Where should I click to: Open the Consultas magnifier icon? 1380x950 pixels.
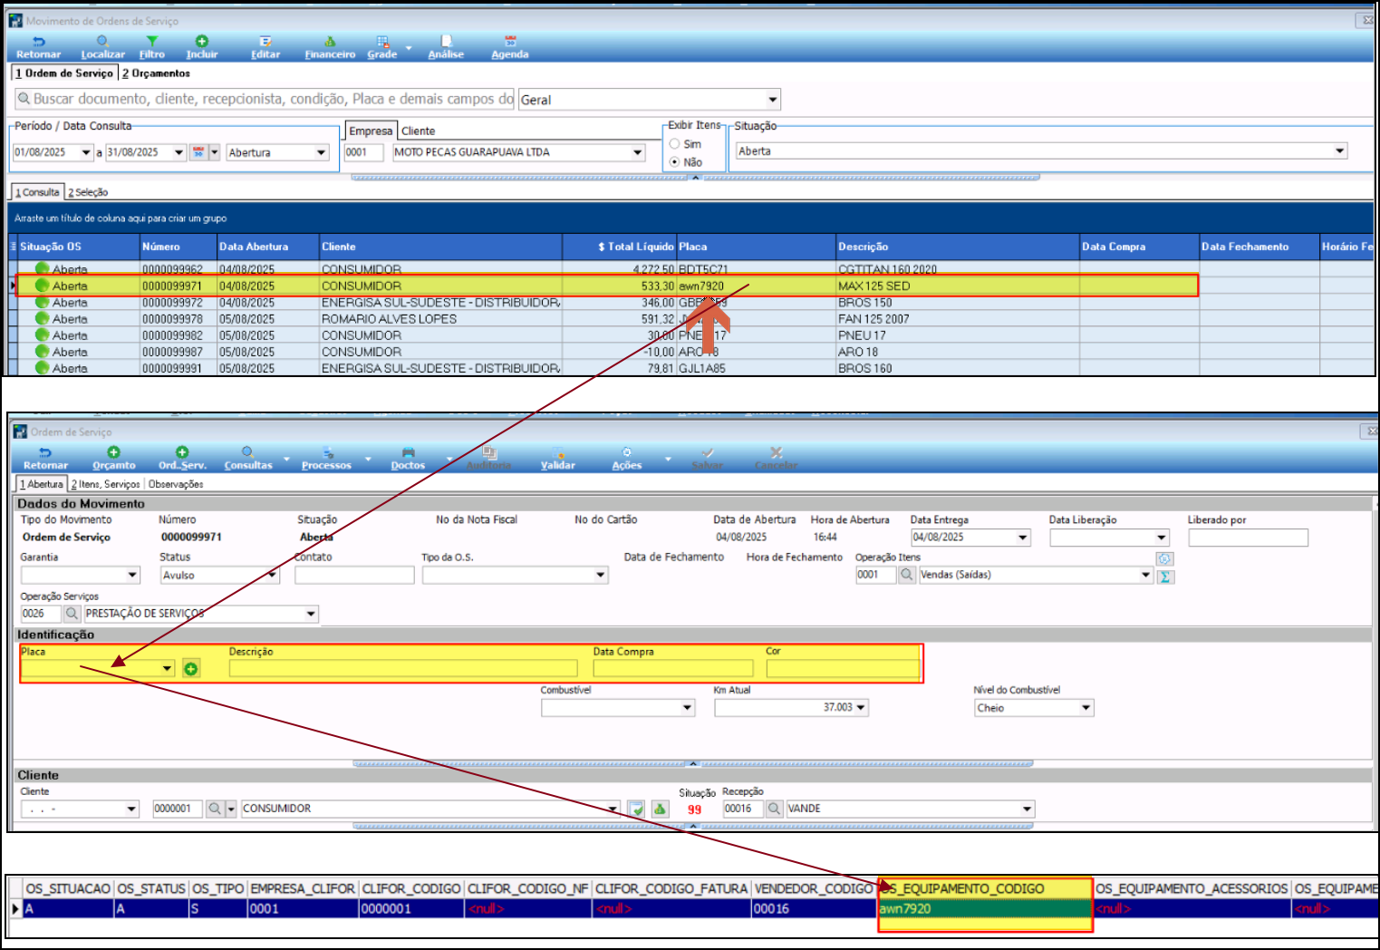[247, 452]
